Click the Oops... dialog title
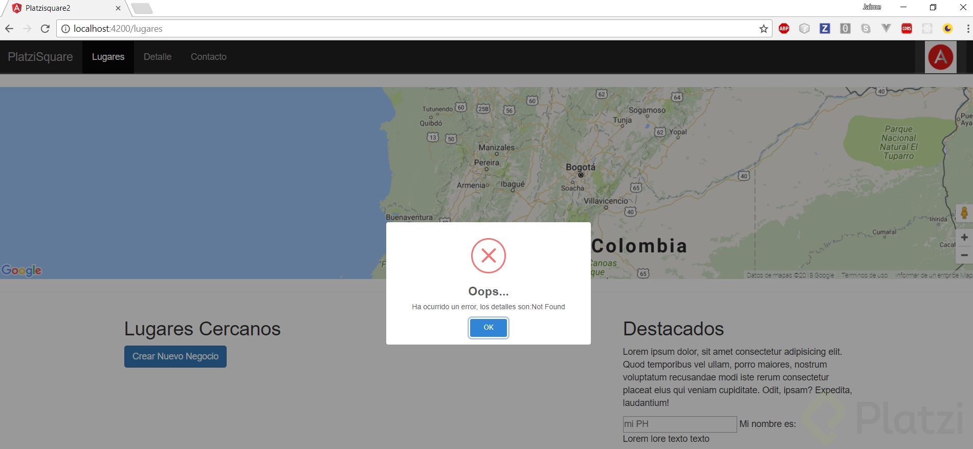The image size is (973, 449). pyautogui.click(x=489, y=291)
